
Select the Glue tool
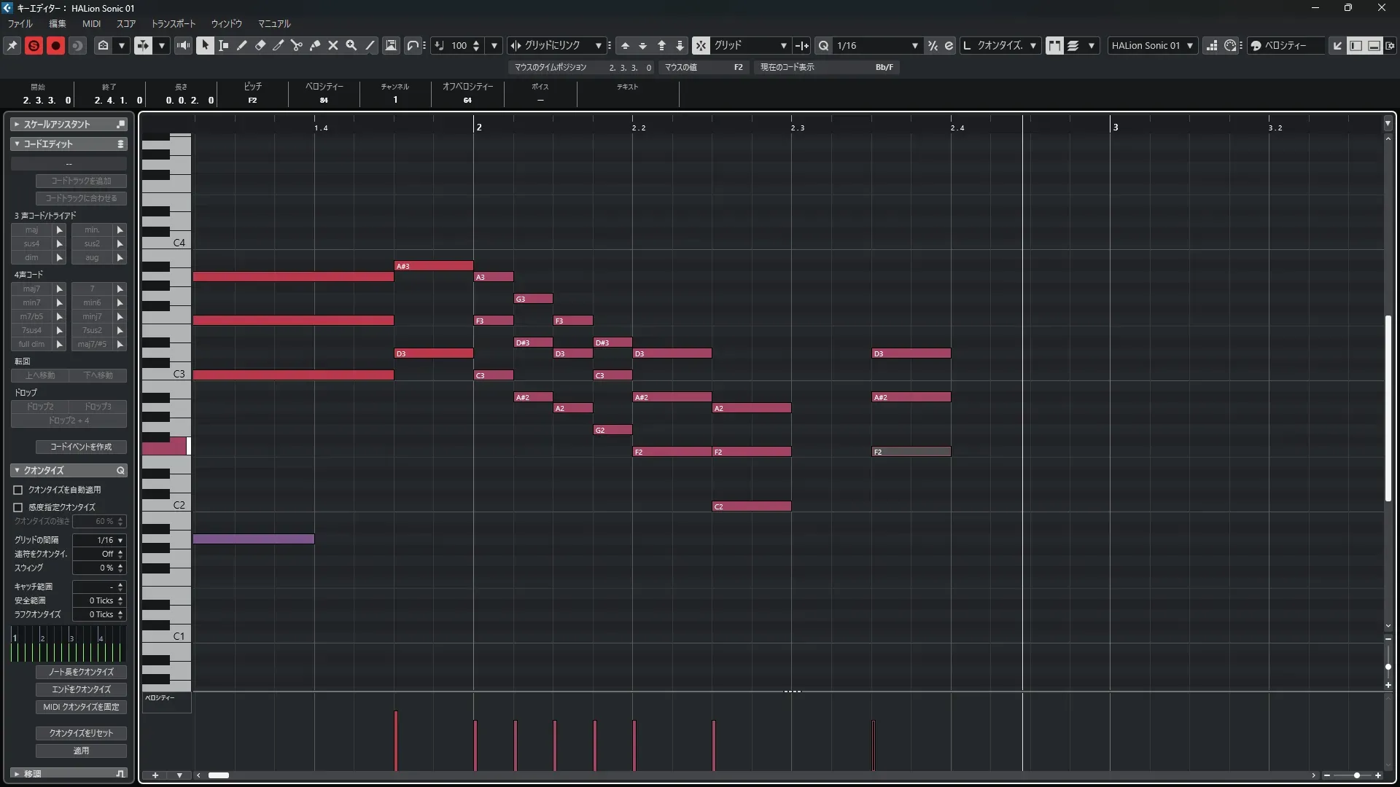pyautogui.click(x=315, y=45)
